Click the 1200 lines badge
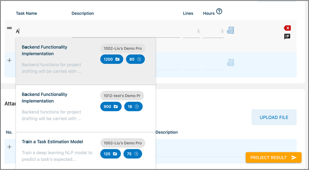The image size is (309, 170). (112, 59)
